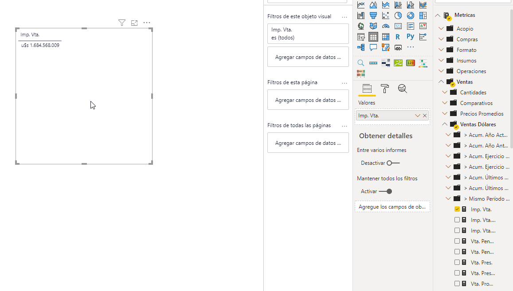Expand the Acopio folder

(441, 28)
